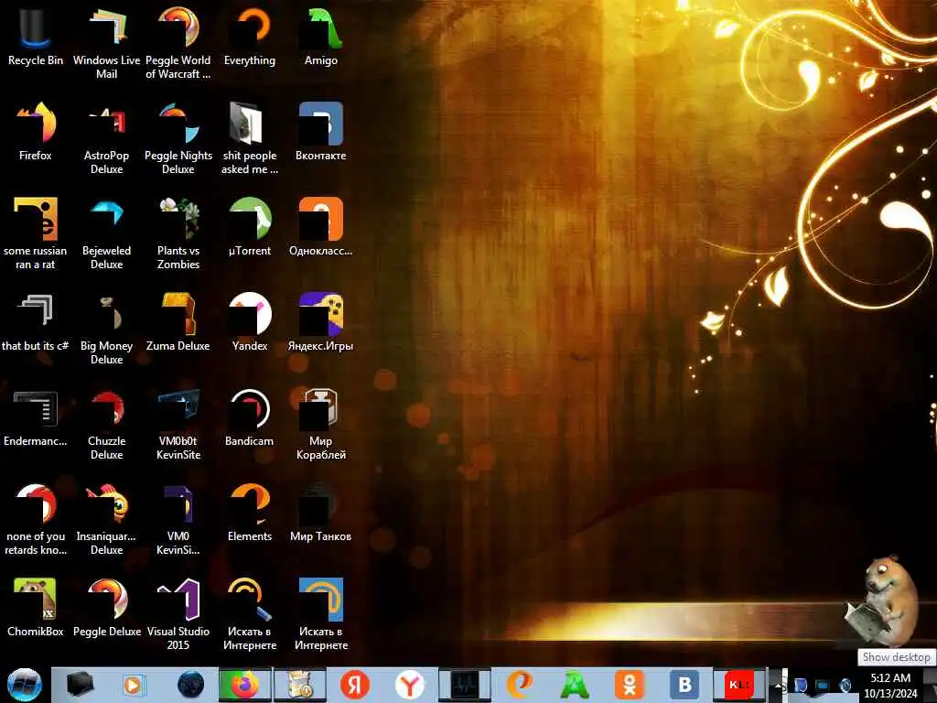This screenshot has width=937, height=703.
Task: Click the Вконтакте desktop shortcut
Action: point(321,132)
